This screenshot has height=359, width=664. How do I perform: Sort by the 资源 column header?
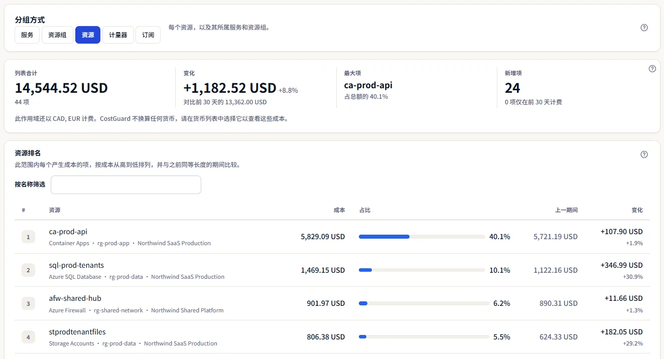[x=55, y=210]
